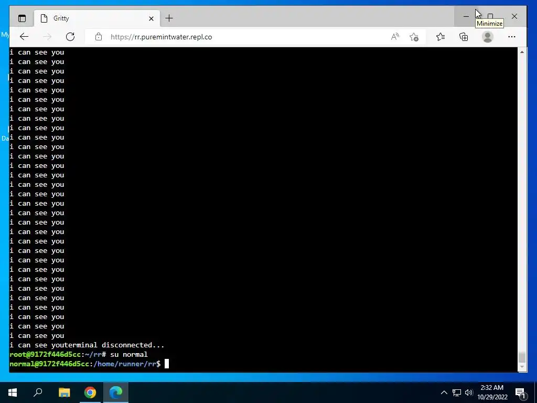Activate the Read aloud icon

pos(395,37)
